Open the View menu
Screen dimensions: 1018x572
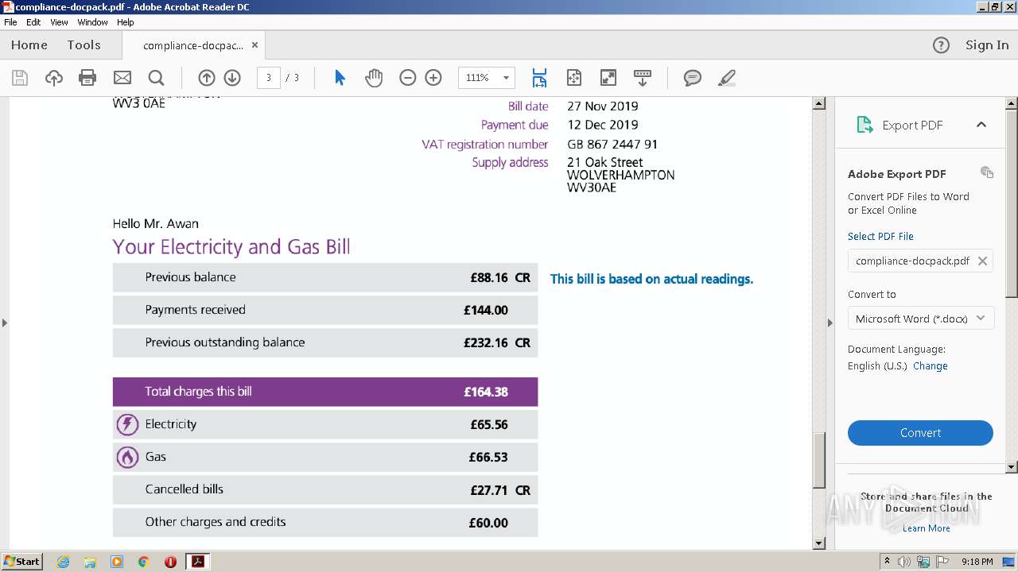click(x=59, y=22)
